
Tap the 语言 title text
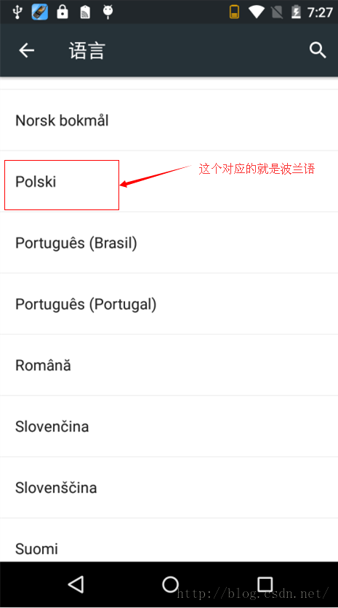click(x=87, y=51)
